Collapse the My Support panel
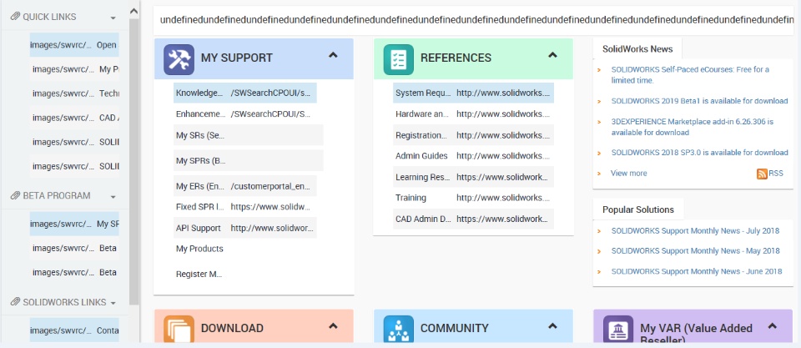Screen dimensions: 801x348 tap(333, 55)
